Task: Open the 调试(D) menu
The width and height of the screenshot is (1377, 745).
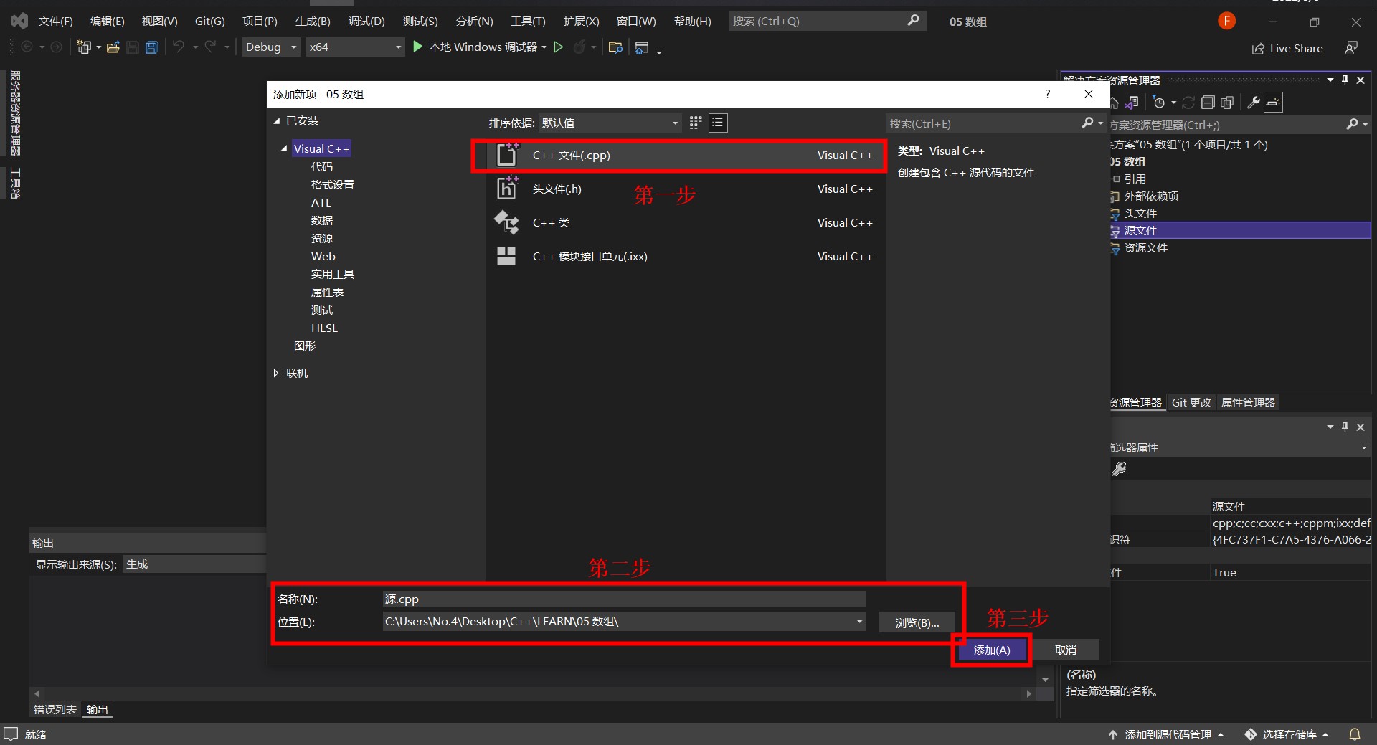Action: (366, 22)
